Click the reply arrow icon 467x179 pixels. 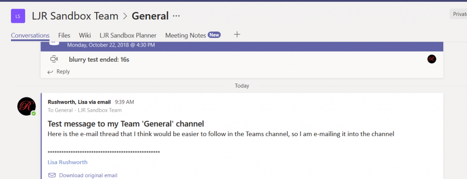(x=50, y=72)
